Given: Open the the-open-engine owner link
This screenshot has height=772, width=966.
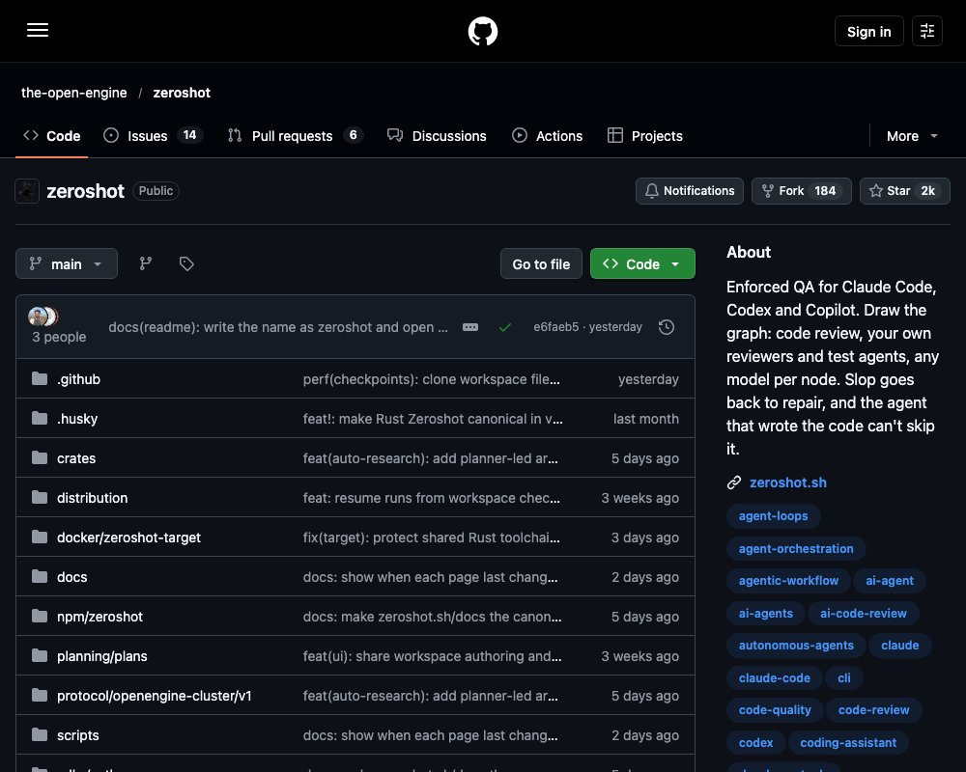Looking at the screenshot, I should 74,93.
